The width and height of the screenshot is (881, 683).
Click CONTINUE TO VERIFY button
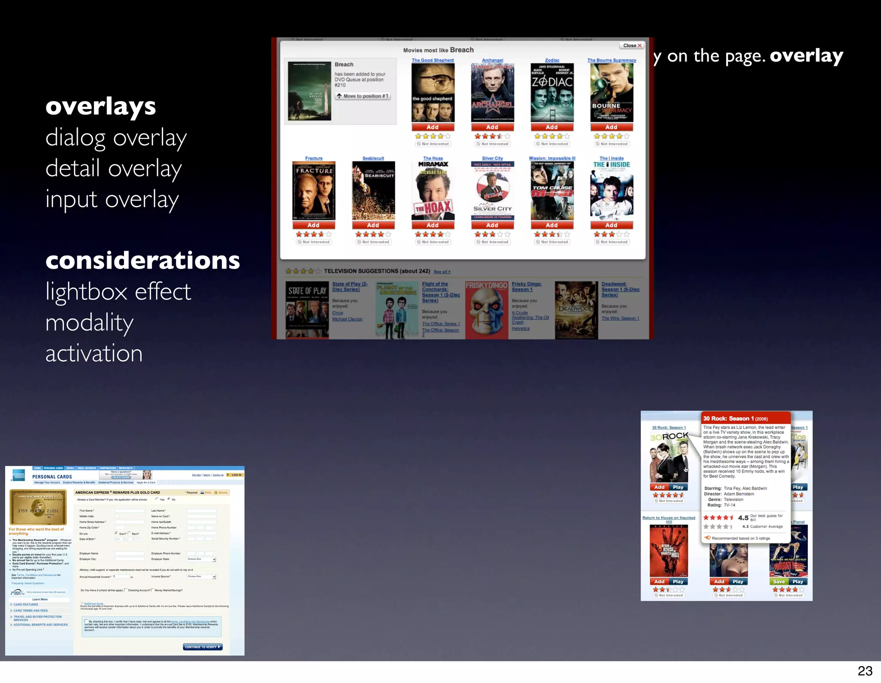203,647
